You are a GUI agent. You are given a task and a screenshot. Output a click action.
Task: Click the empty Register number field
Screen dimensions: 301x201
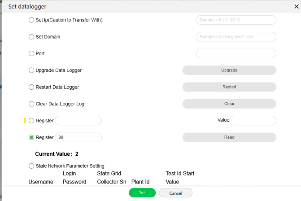click(78, 121)
